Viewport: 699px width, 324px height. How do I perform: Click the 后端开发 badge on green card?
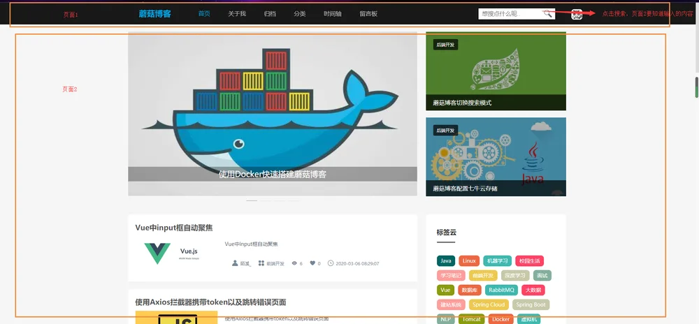point(445,45)
